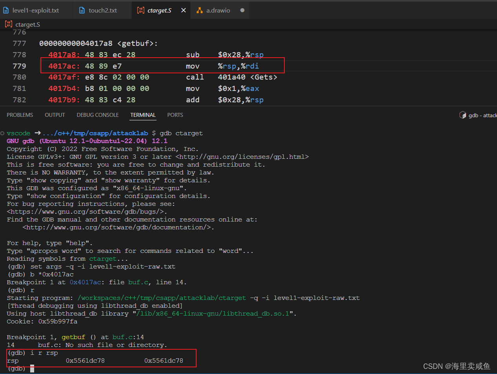Click line number 779 in the gutter
Image resolution: width=497 pixels, height=374 pixels.
19,66
